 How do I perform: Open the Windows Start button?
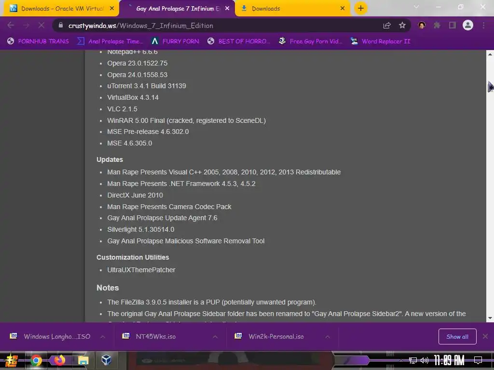point(11,360)
